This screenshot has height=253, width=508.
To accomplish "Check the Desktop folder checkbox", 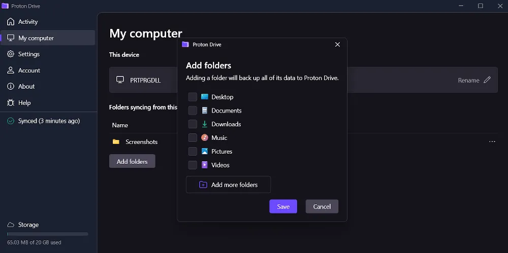I will coord(193,97).
